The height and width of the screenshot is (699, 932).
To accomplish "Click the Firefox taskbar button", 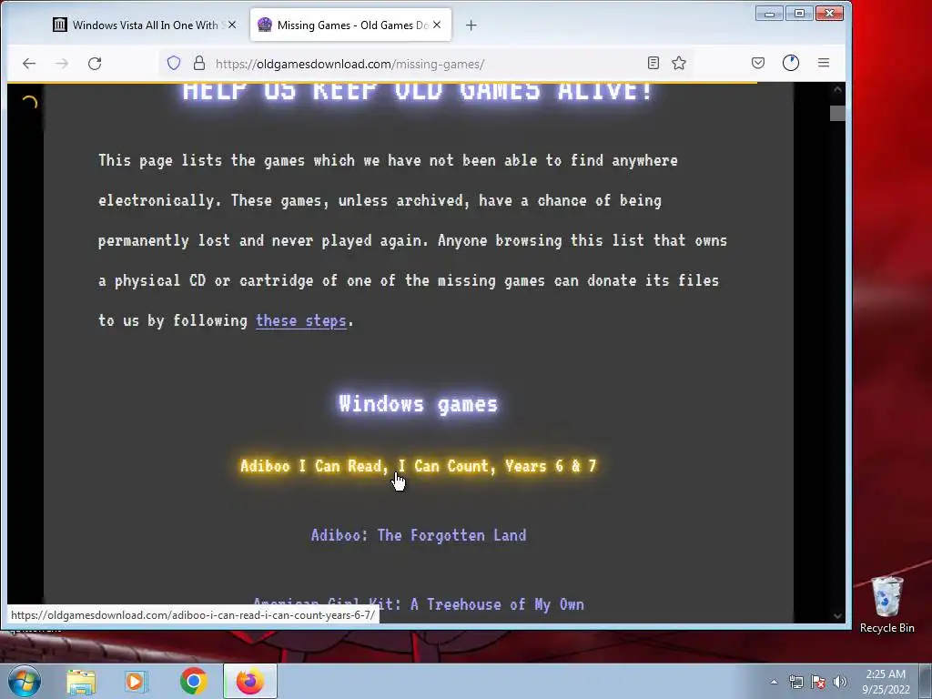I will tap(250, 682).
